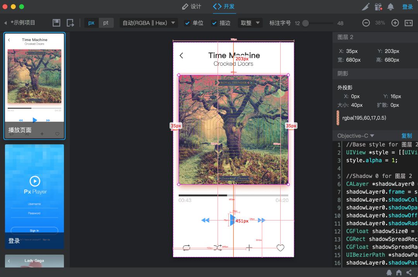Toggle the 单位 unit checkbox
Screen dimensions: 418x277
187,23
